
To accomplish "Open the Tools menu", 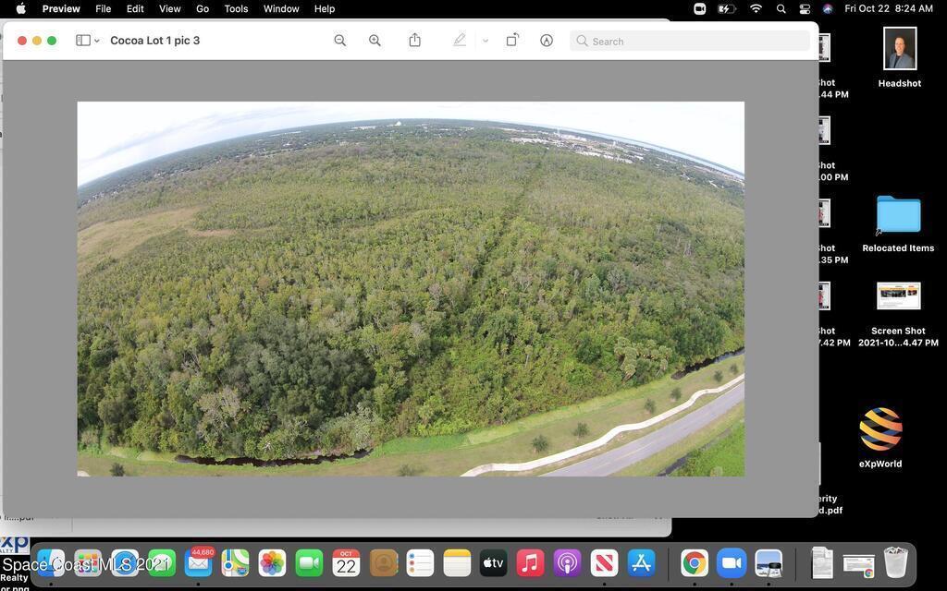I will 236,8.
